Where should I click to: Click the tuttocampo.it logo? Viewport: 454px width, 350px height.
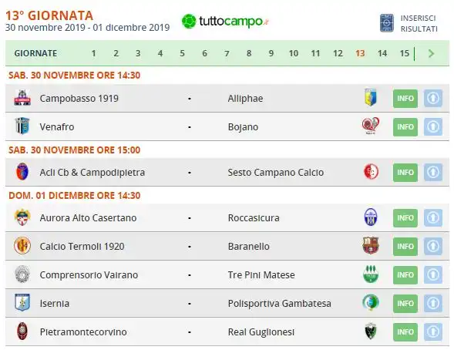pyautogui.click(x=225, y=22)
